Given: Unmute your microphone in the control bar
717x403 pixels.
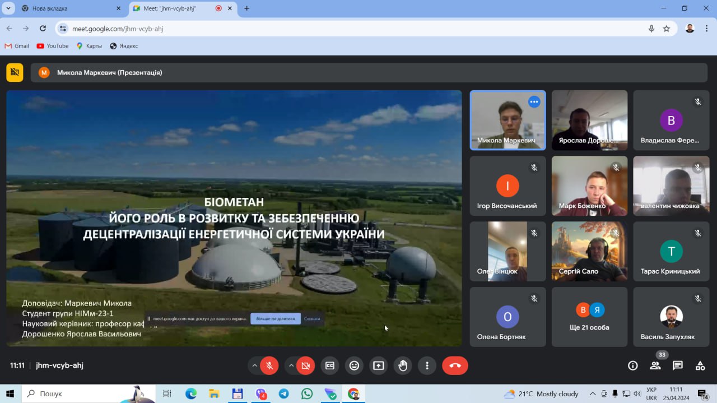Looking at the screenshot, I should coord(269,365).
